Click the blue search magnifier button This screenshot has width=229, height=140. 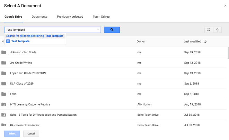(112, 30)
